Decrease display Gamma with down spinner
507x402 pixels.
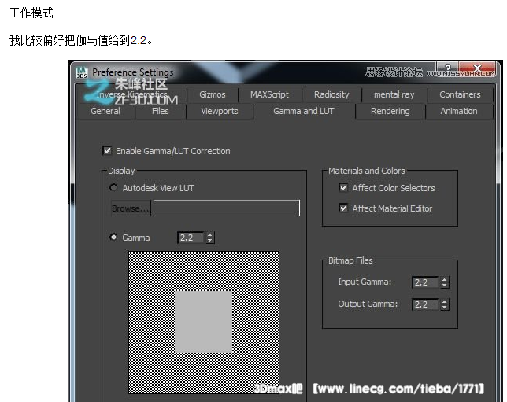[210, 241]
